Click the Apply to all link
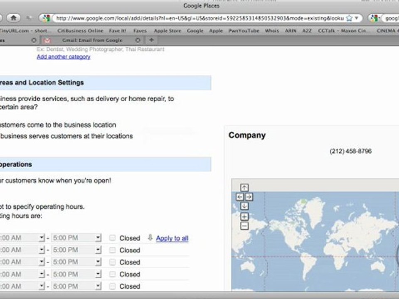 click(x=172, y=238)
